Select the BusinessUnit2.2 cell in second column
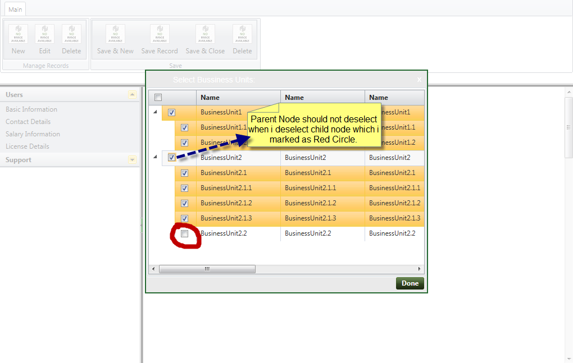Screen dimensions: 573x363 tap(322, 233)
